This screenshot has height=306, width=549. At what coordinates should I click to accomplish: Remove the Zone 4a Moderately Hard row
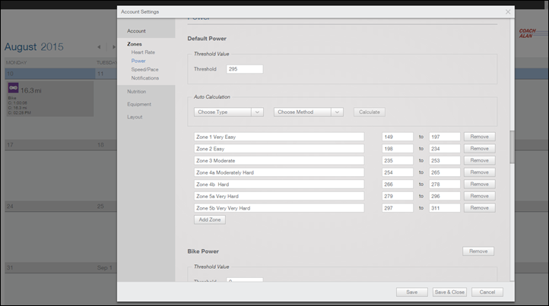(x=479, y=172)
